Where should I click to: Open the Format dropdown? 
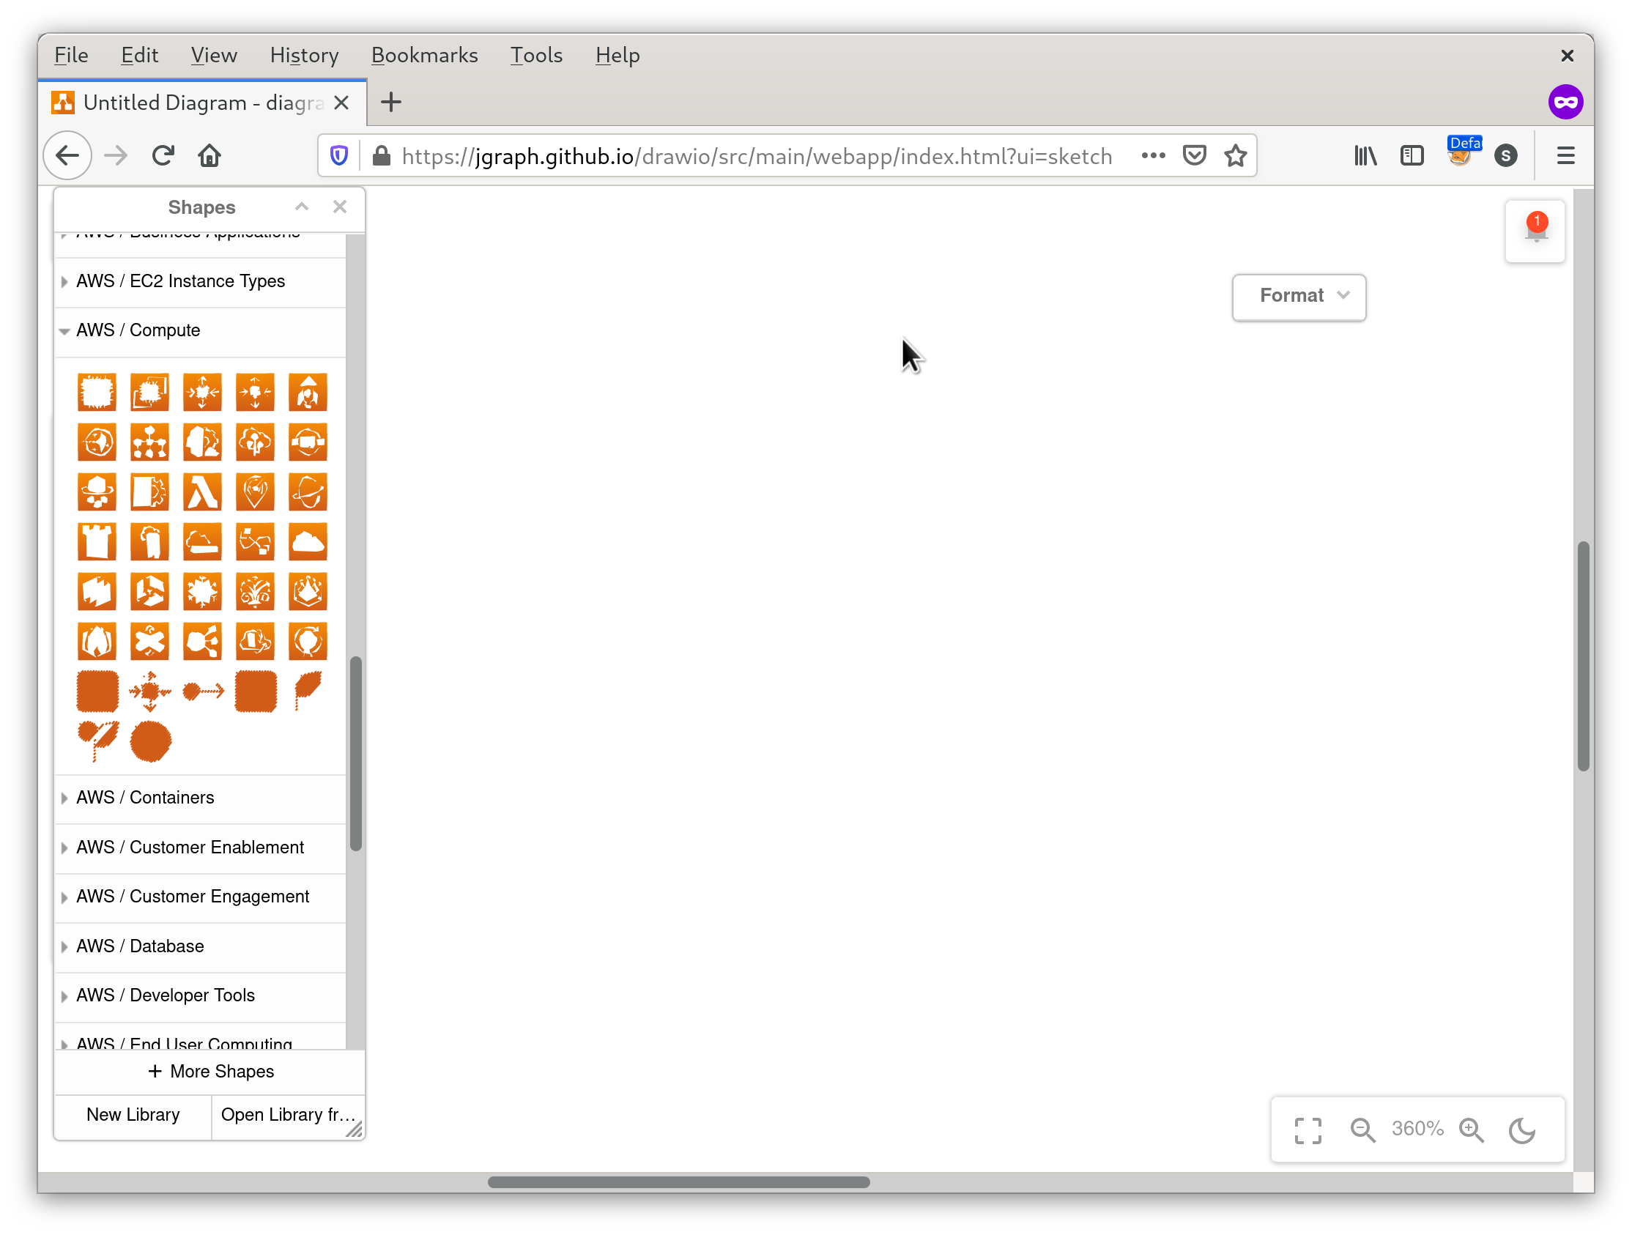[x=1299, y=297]
